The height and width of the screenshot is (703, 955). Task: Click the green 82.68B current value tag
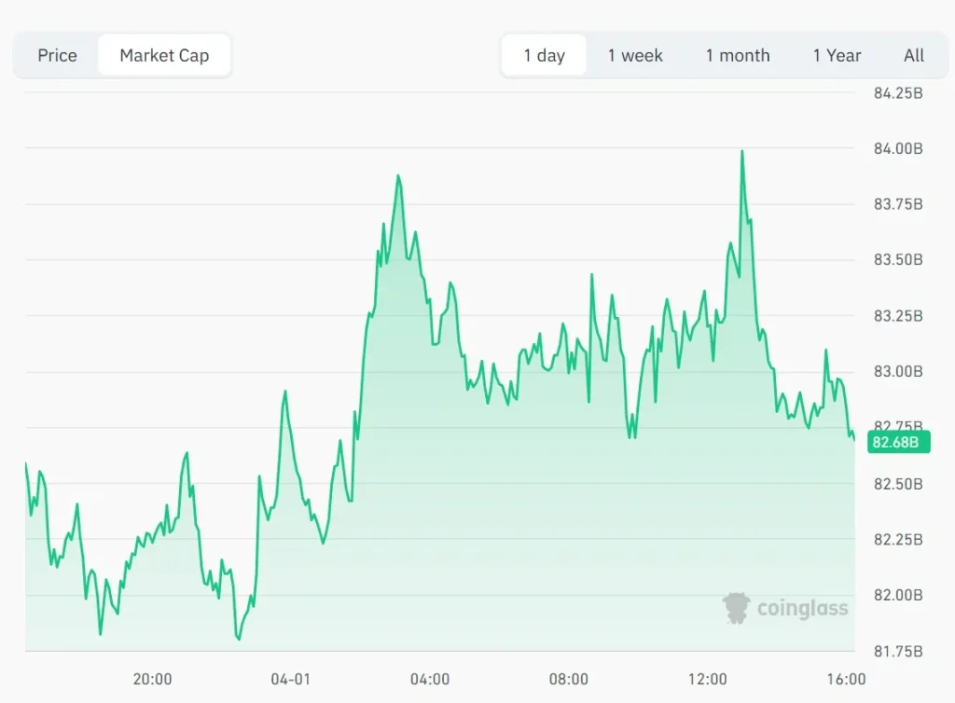(x=898, y=442)
